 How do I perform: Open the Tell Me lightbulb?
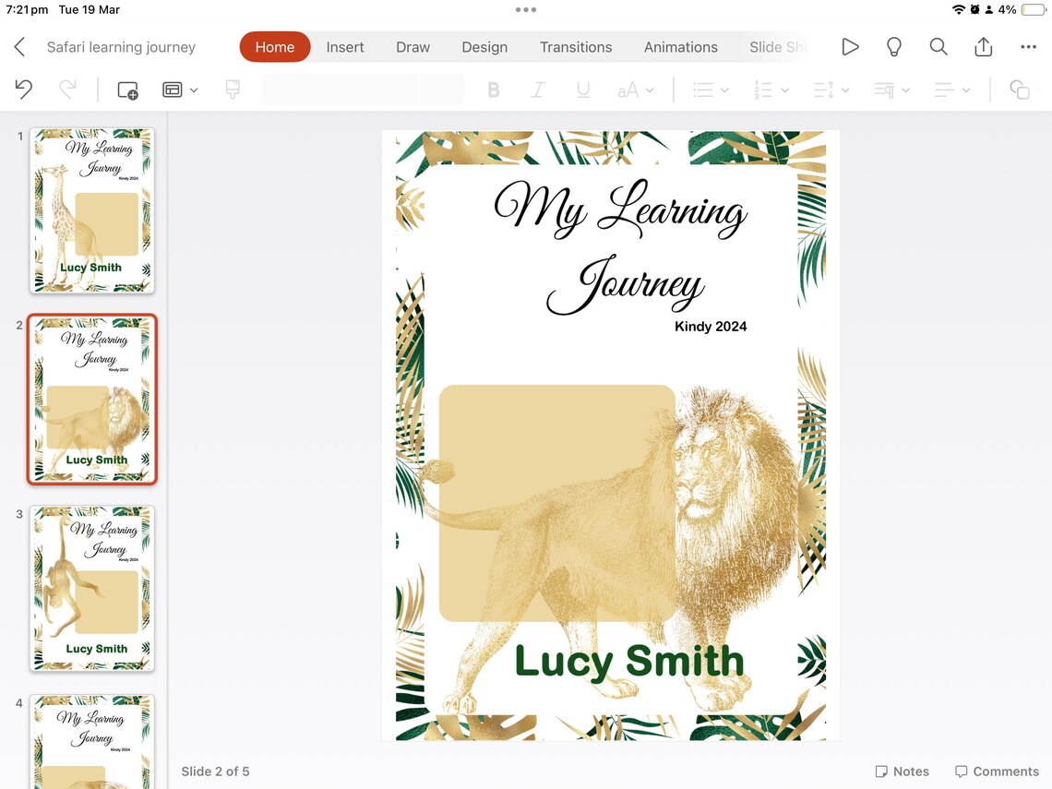pyautogui.click(x=893, y=47)
